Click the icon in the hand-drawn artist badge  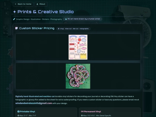pyautogui.click(x=66, y=19)
